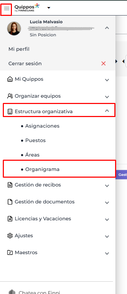Click the Quippos by Finnegans logo
This screenshot has width=127, height=294.
(27, 8)
